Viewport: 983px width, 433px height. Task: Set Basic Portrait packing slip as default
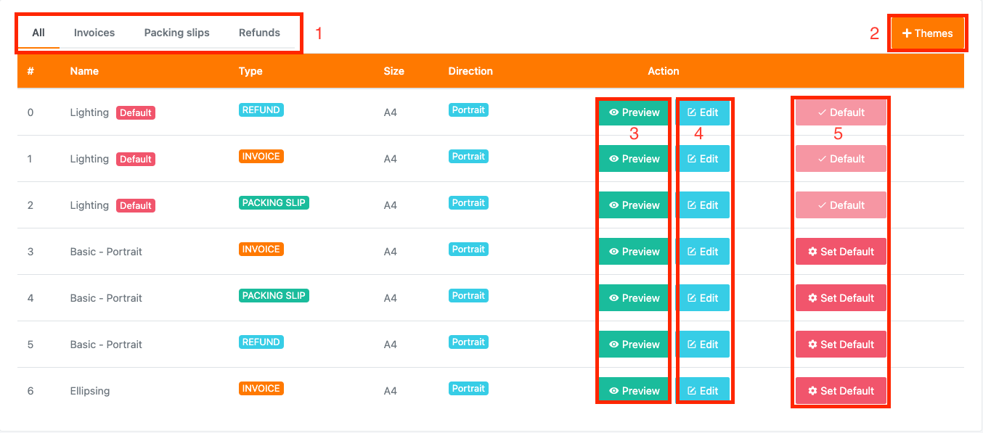click(x=841, y=298)
